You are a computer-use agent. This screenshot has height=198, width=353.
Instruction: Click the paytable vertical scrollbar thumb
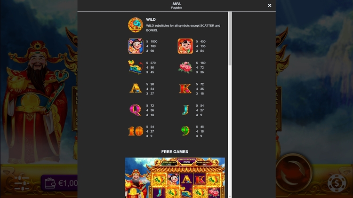click(x=230, y=39)
